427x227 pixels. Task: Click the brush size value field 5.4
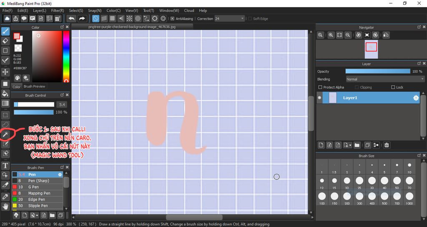pyautogui.click(x=62, y=104)
